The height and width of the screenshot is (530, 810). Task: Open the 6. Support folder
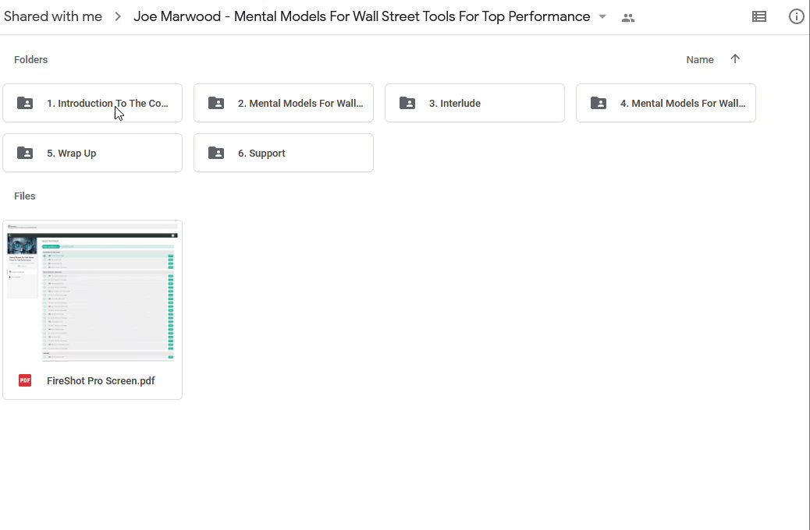click(283, 153)
